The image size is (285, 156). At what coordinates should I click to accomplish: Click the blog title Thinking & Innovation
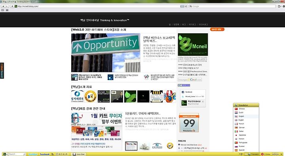pyautogui.click(x=104, y=20)
